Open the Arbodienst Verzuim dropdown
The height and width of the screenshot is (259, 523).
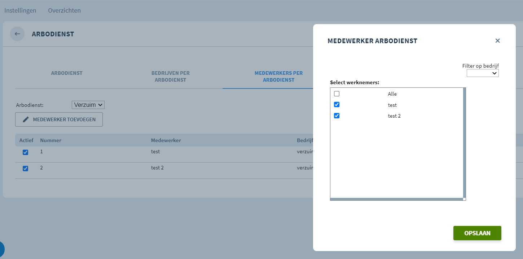(88, 105)
